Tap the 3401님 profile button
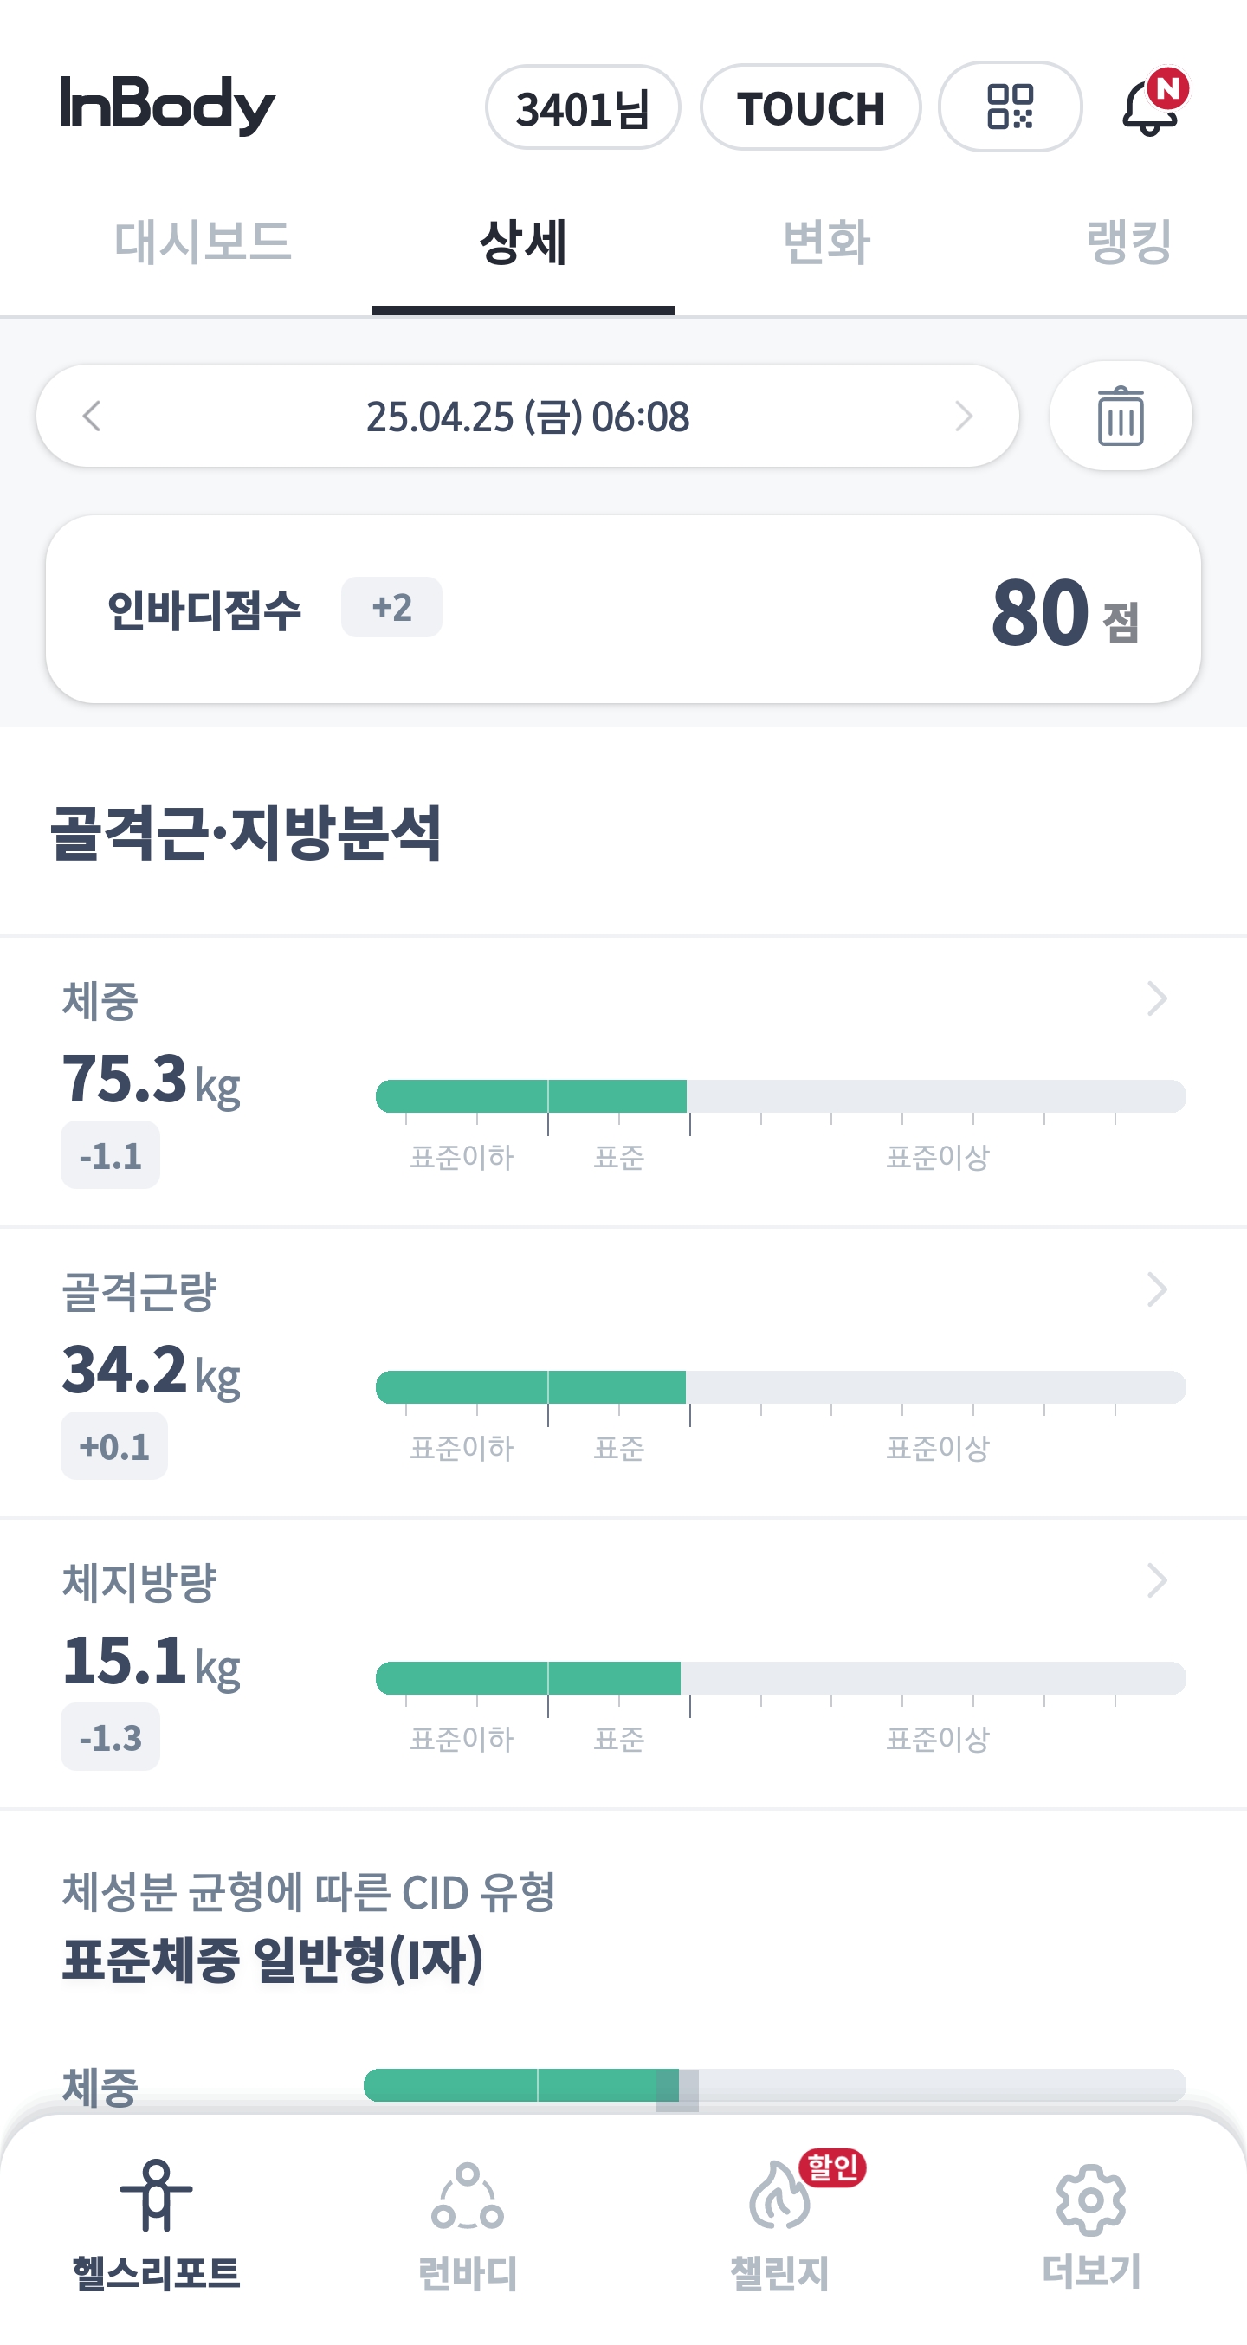Image resolution: width=1247 pixels, height=2345 pixels. (583, 108)
